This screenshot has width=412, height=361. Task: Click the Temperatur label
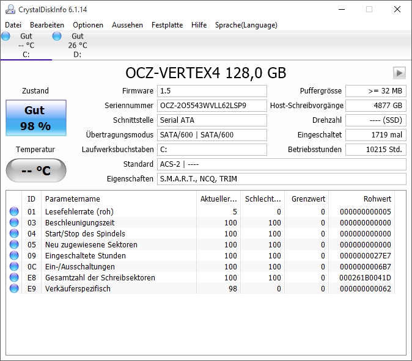tap(35, 150)
